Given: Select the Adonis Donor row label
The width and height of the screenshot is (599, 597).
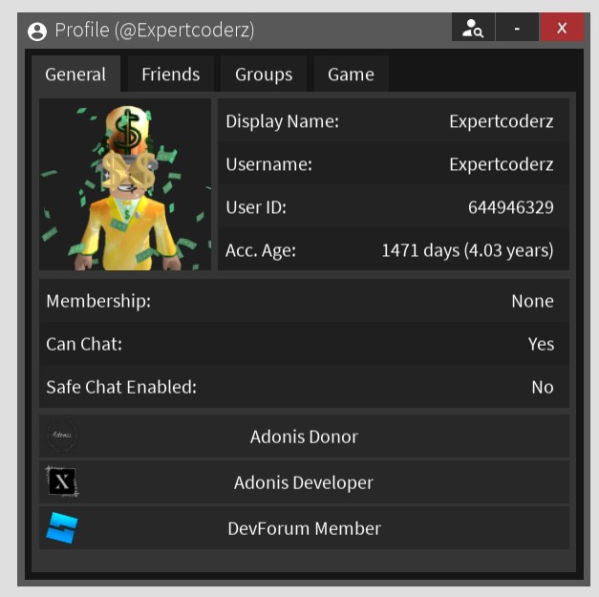Looking at the screenshot, I should pyautogui.click(x=304, y=437).
